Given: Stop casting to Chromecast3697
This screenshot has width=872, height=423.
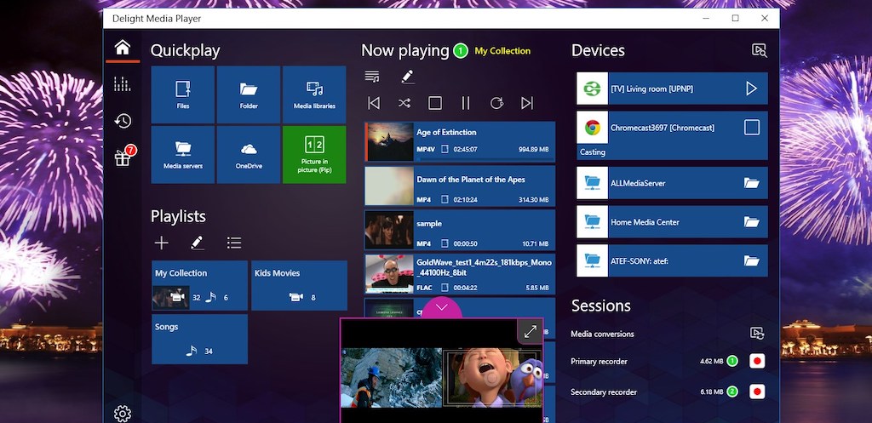Looking at the screenshot, I should (x=751, y=128).
